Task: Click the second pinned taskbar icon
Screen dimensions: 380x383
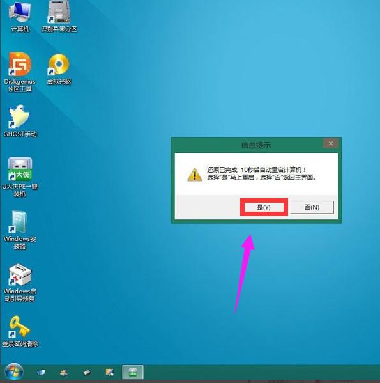Action: click(64, 373)
